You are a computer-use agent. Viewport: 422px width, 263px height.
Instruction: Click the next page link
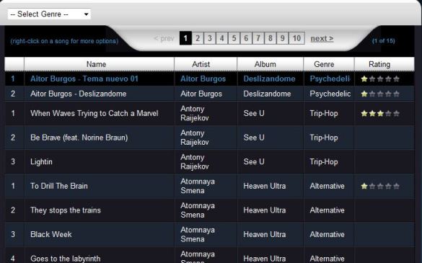pos(322,38)
